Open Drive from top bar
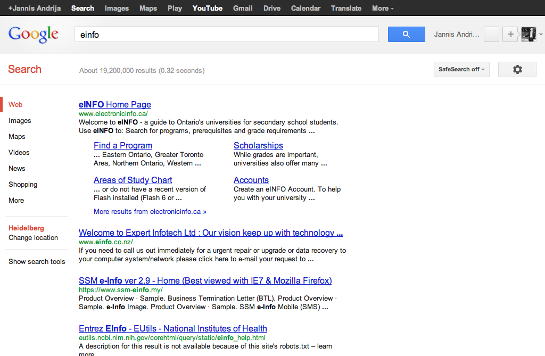The width and height of the screenshot is (545, 356). pyautogui.click(x=272, y=8)
